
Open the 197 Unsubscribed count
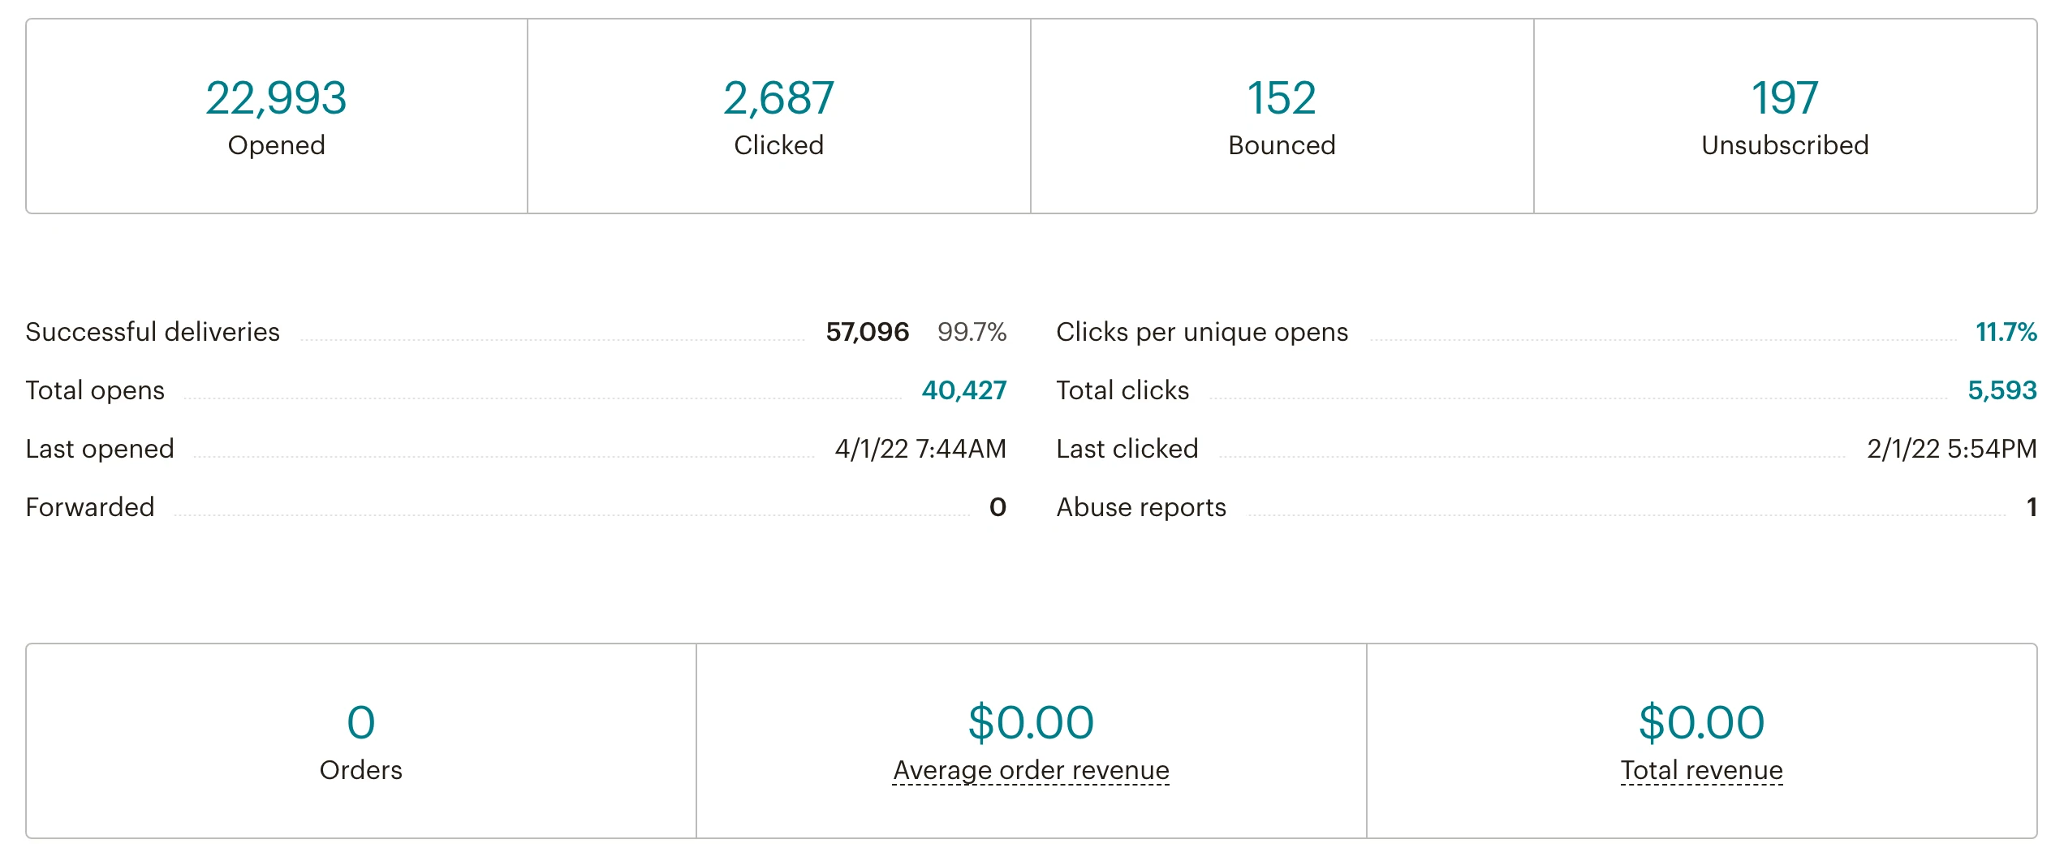click(x=1784, y=98)
